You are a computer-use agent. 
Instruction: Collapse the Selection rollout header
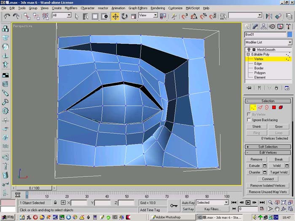pyautogui.click(x=268, y=101)
